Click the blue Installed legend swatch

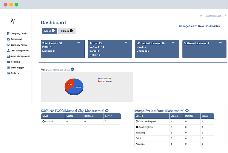click(x=99, y=78)
